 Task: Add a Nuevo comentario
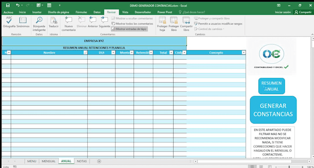point(69,24)
